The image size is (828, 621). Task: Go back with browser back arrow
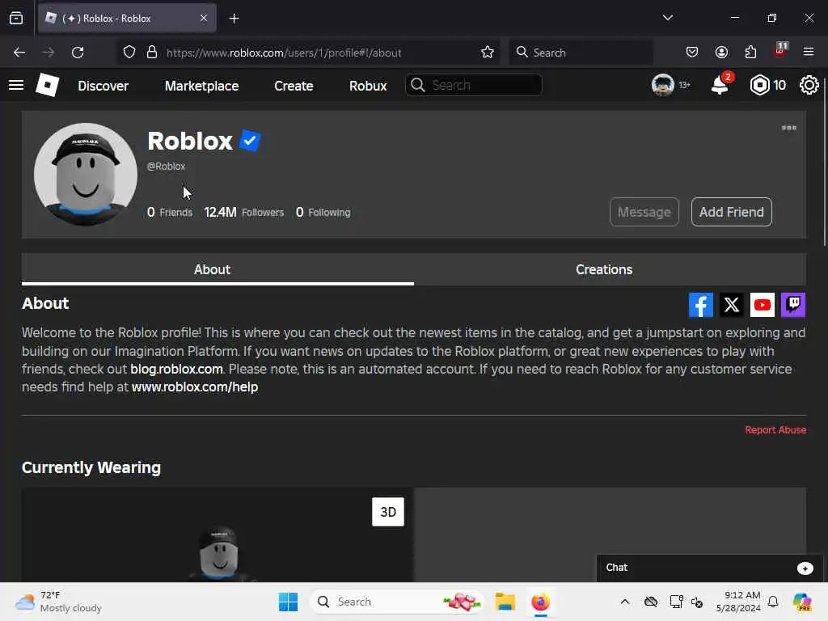point(19,53)
